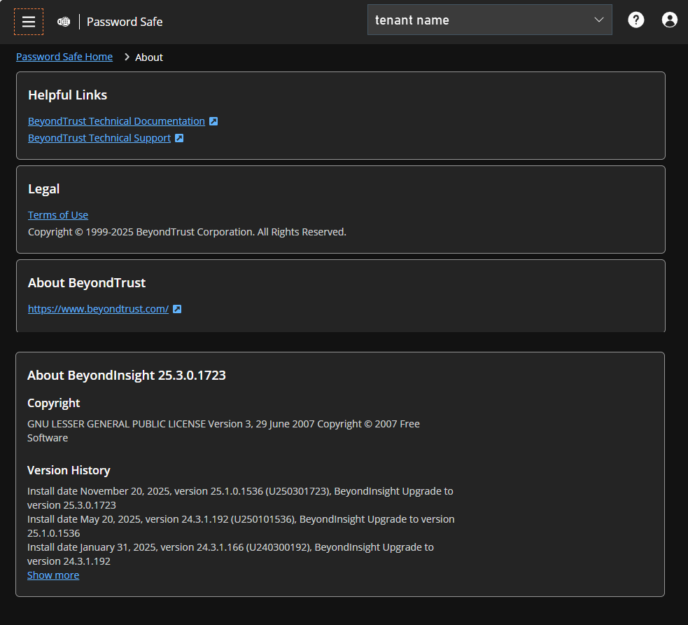Click the About BeyondInsight 25.3.0.1723 heading
Image resolution: width=688 pixels, height=625 pixels.
[x=127, y=375]
